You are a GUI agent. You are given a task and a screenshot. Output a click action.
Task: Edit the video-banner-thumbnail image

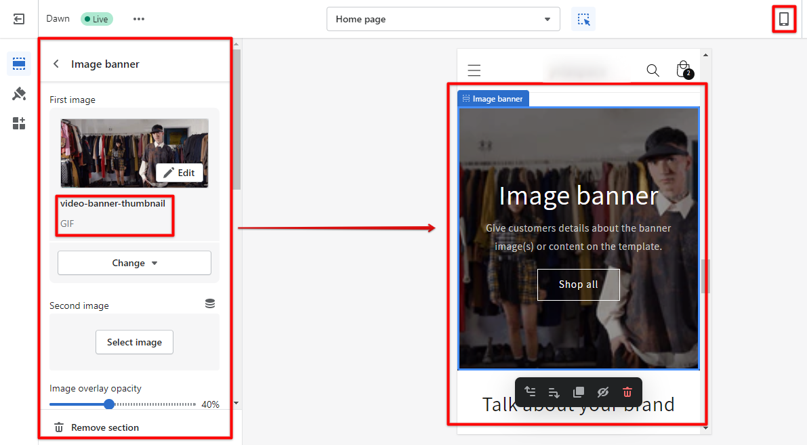click(179, 173)
